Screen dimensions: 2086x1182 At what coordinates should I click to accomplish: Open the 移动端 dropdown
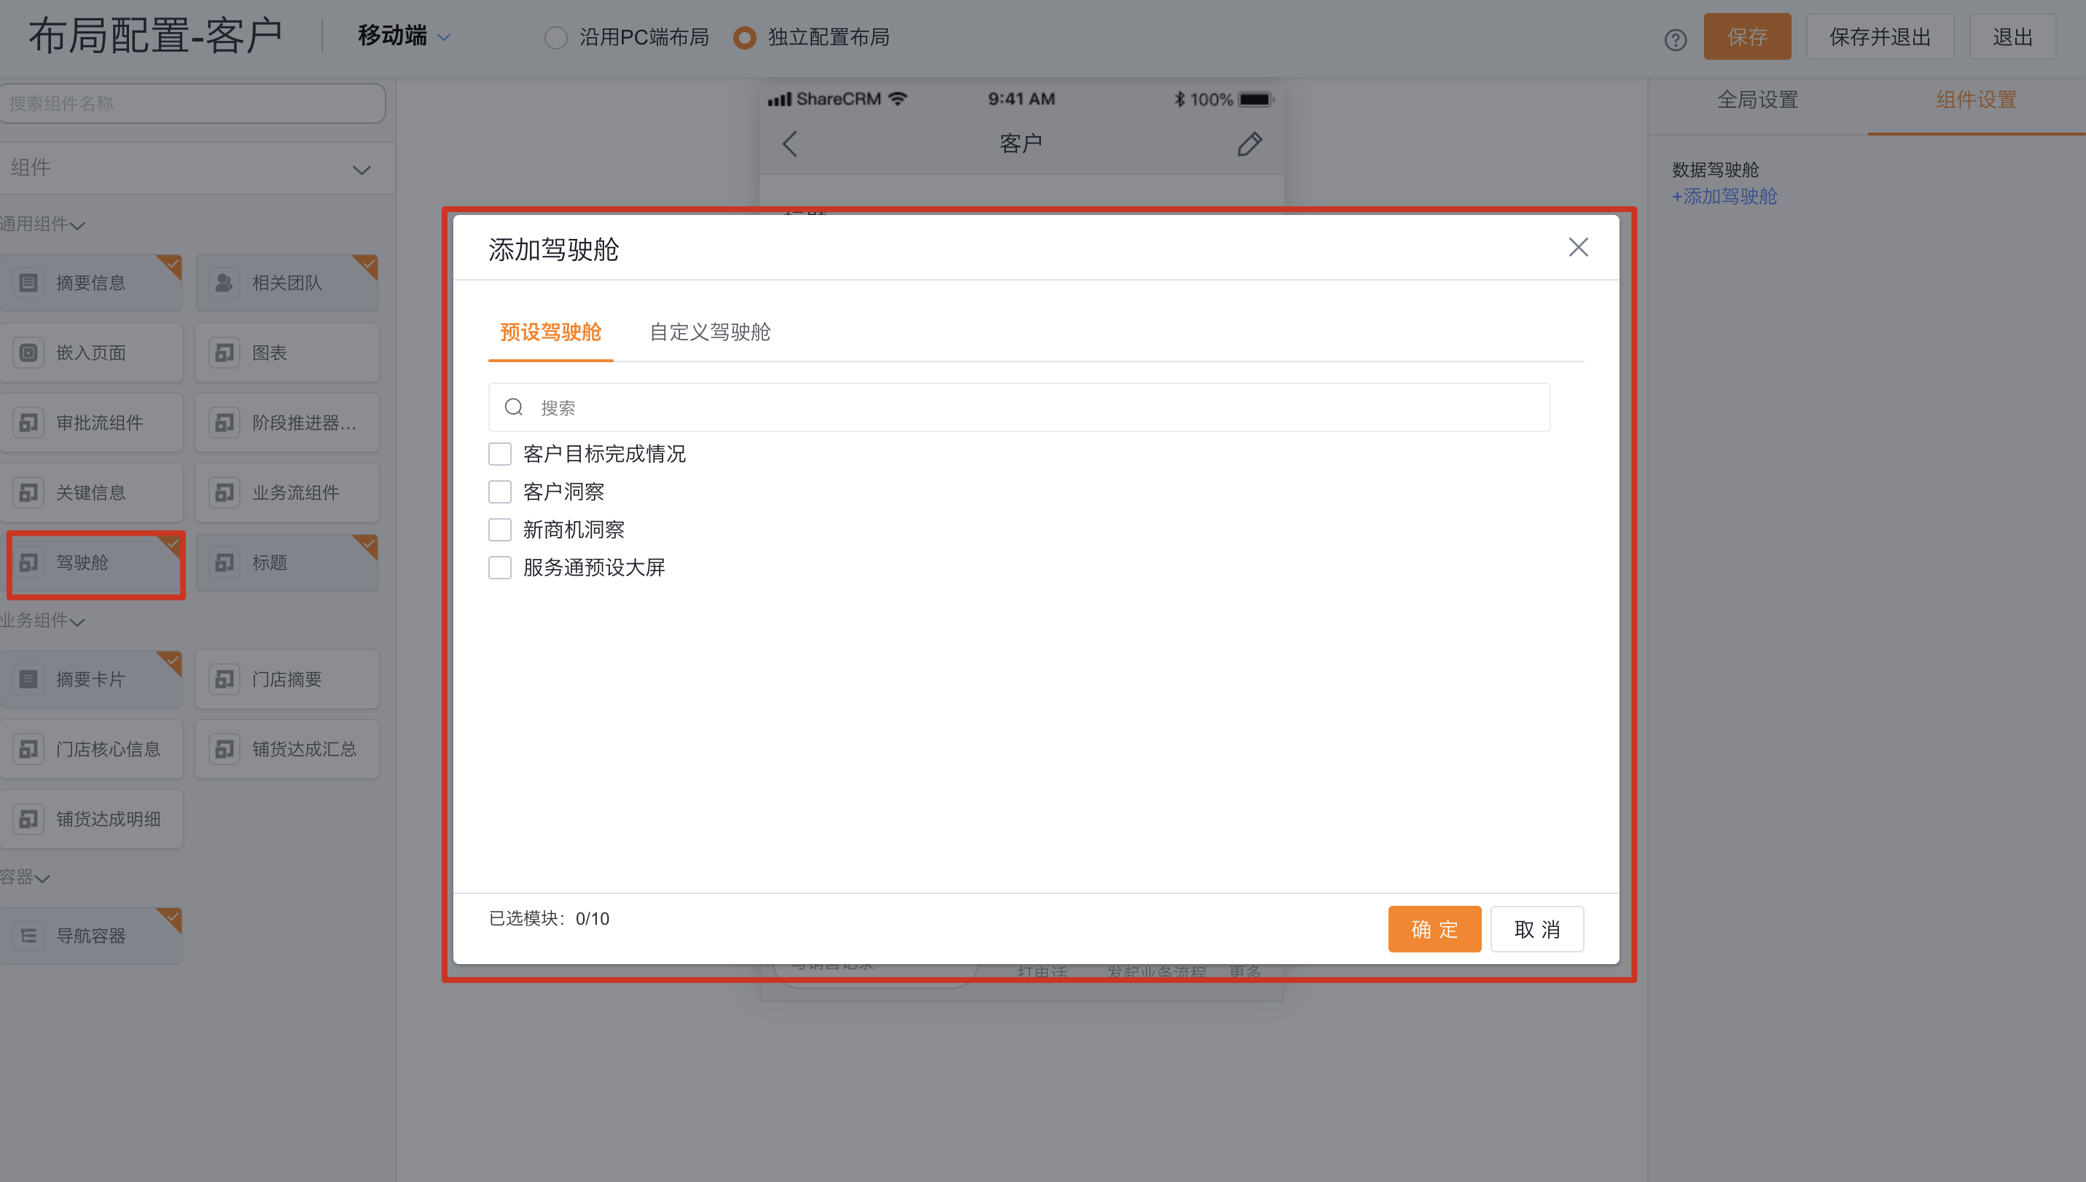click(x=404, y=36)
